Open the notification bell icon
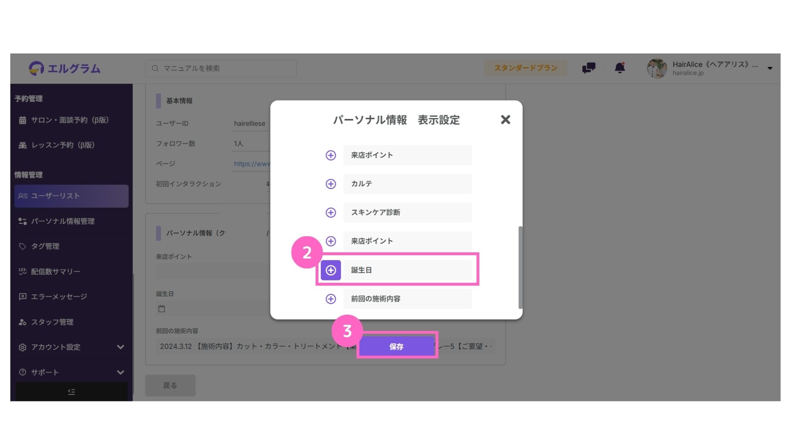 620,68
